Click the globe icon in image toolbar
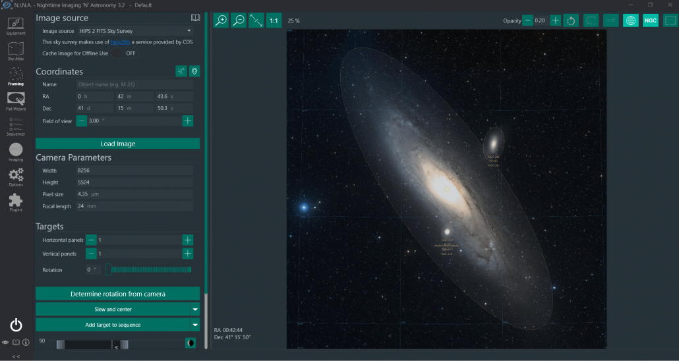The image size is (679, 361). pos(631,20)
